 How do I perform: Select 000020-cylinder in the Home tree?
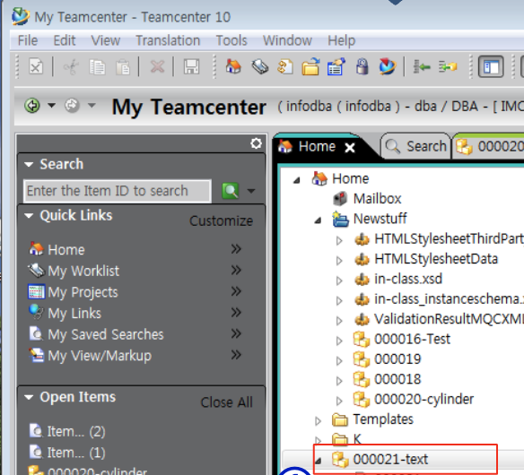click(x=424, y=399)
